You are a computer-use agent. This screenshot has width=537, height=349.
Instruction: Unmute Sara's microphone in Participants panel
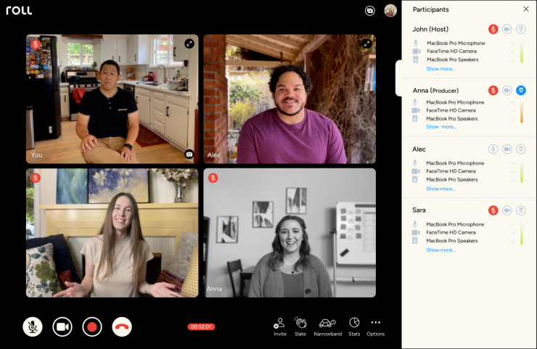pos(493,210)
